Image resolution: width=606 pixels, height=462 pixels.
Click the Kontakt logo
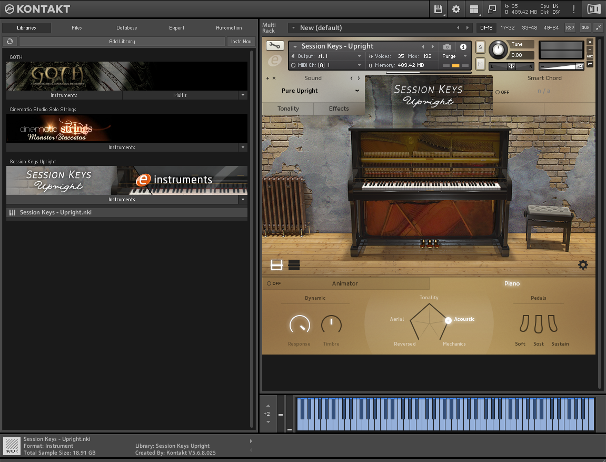37,9
